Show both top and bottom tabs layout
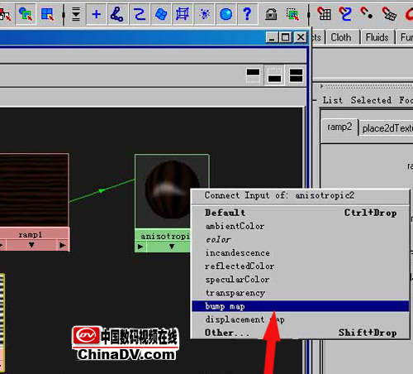Viewport: 413px width, 374px height. pyautogui.click(x=296, y=75)
